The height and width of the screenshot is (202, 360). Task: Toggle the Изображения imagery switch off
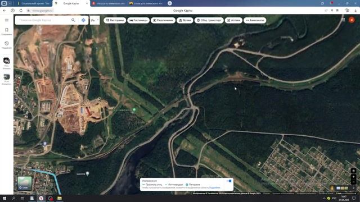[x=229, y=181]
